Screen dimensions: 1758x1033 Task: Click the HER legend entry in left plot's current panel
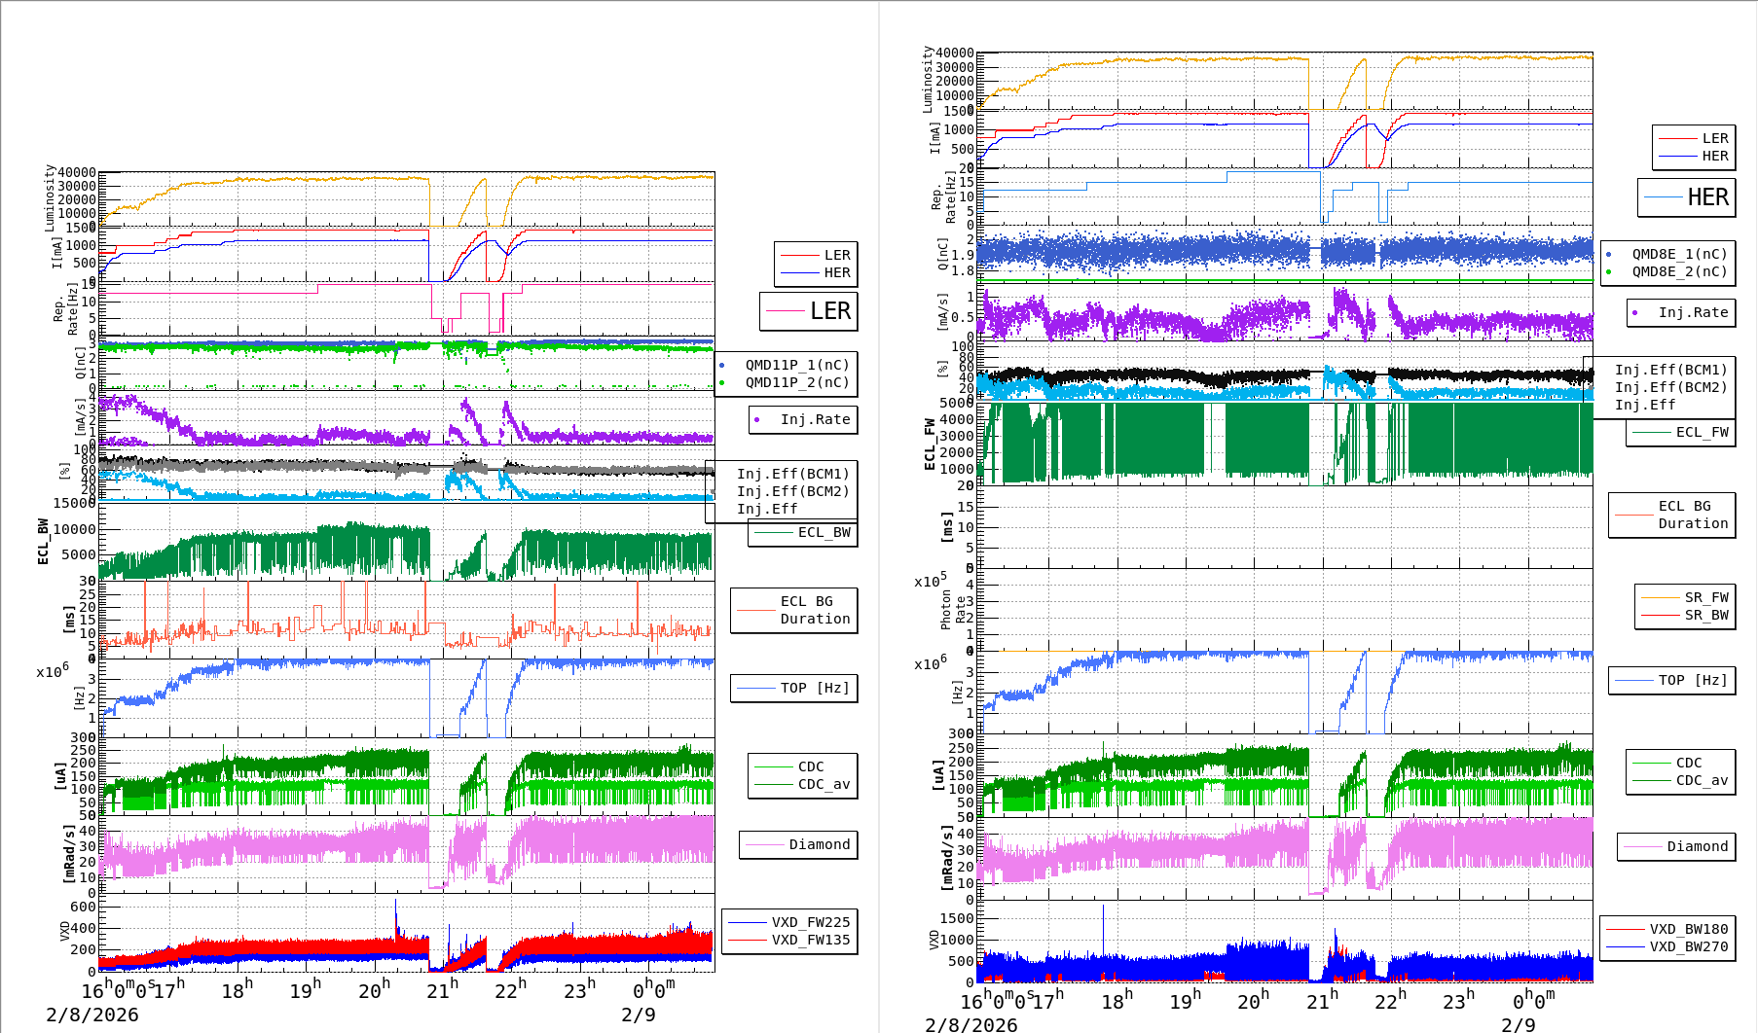(x=816, y=272)
